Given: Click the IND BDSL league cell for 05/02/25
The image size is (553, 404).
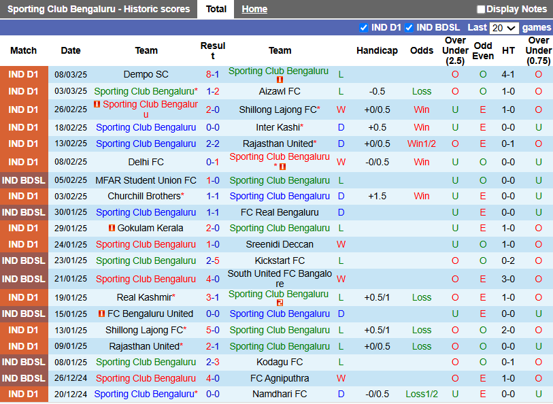Looking at the screenshot, I should point(24,180).
